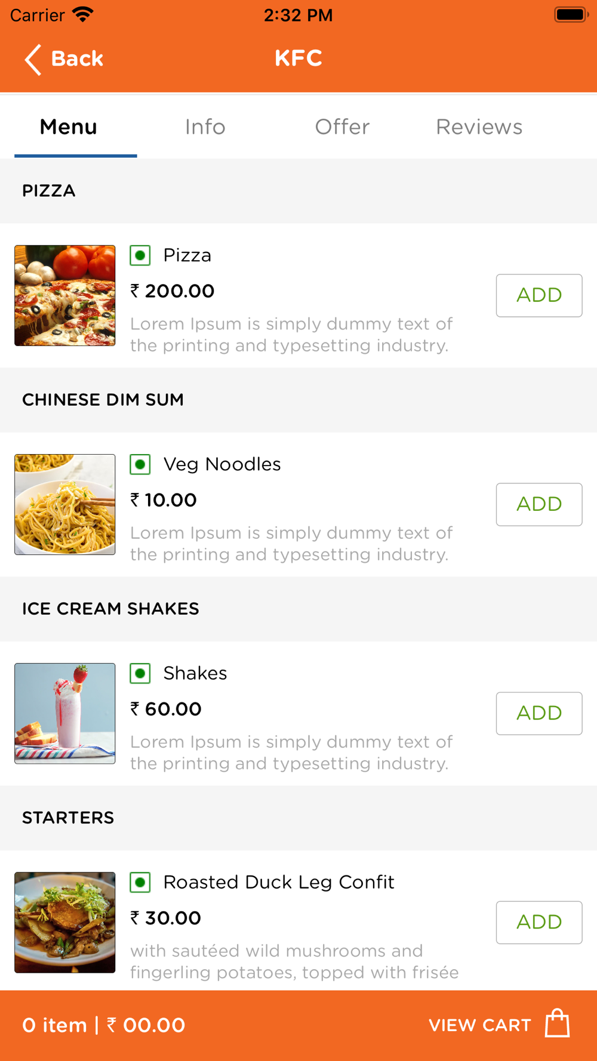Select the Menu tab
This screenshot has width=597, height=1061.
point(68,127)
